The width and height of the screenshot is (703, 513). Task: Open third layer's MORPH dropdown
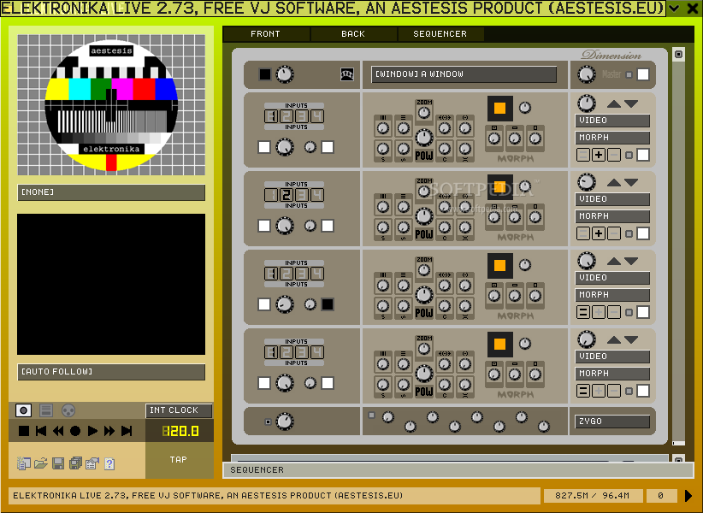click(x=612, y=295)
